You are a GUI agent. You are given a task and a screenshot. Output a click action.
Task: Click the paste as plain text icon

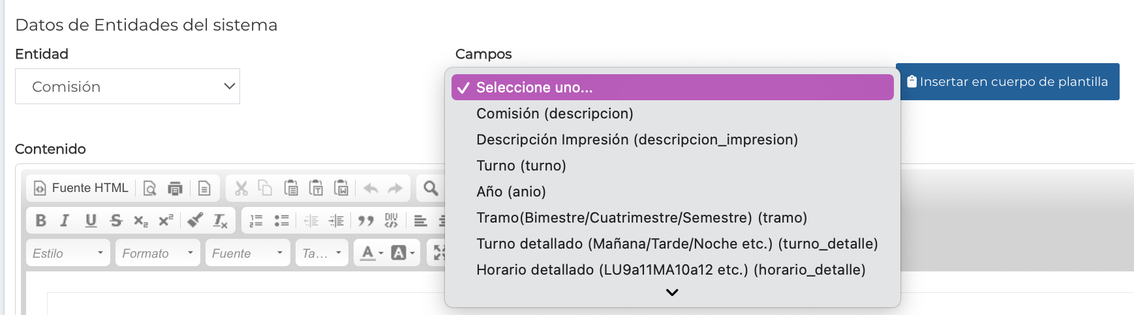(316, 188)
